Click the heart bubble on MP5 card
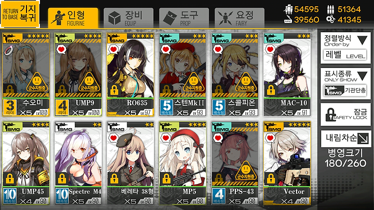374x210 pixels. (166, 137)
